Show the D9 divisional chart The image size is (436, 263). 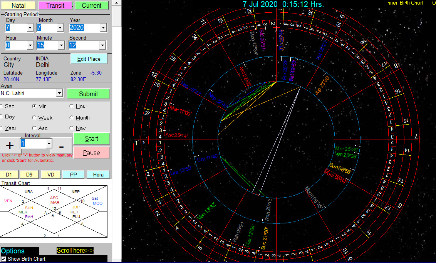click(29, 175)
